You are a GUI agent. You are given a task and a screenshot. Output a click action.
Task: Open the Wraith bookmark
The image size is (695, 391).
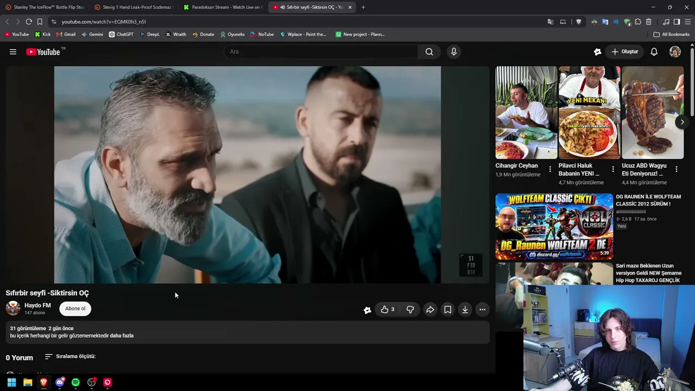pyautogui.click(x=175, y=34)
